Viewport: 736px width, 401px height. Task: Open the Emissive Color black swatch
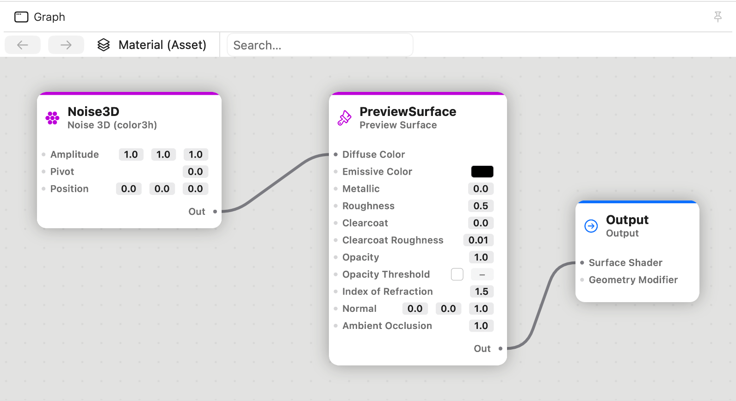482,171
